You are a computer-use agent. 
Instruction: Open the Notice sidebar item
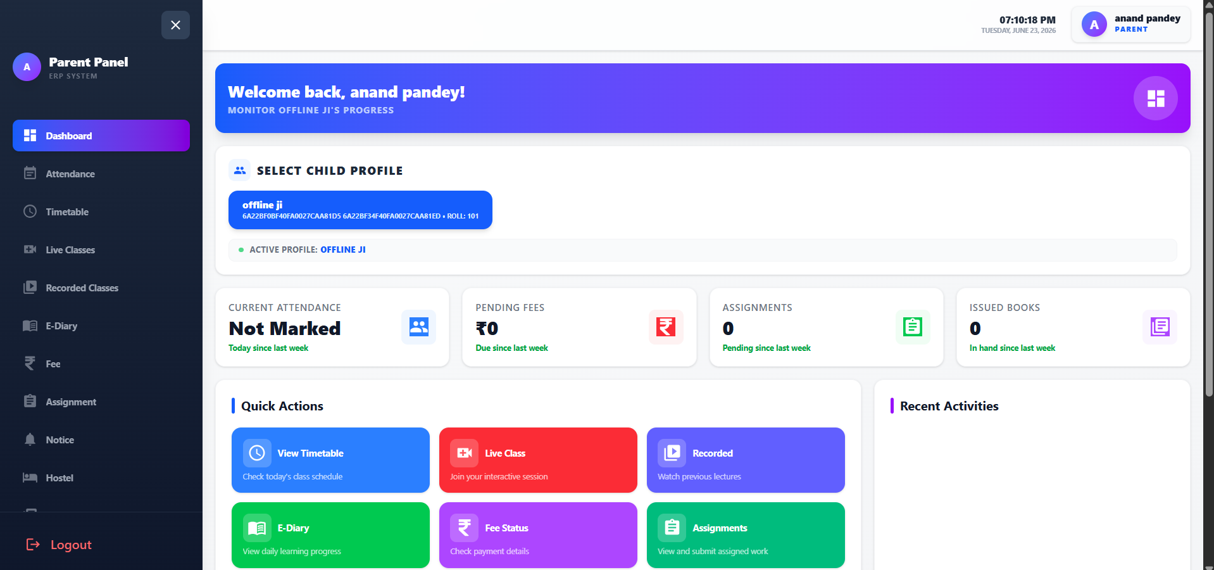point(101,440)
